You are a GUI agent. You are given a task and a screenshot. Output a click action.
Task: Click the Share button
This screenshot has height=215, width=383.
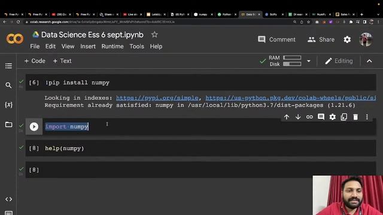(321, 39)
